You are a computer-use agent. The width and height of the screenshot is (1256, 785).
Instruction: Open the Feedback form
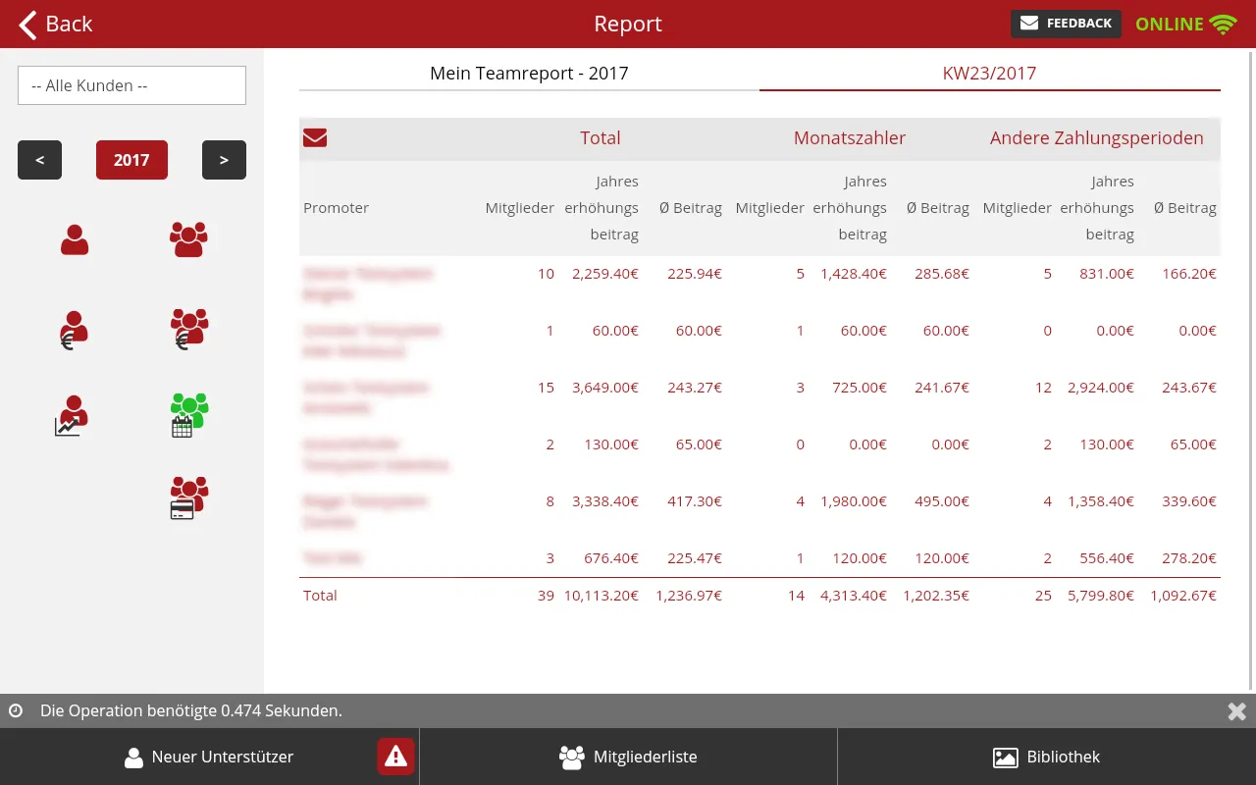click(x=1066, y=24)
